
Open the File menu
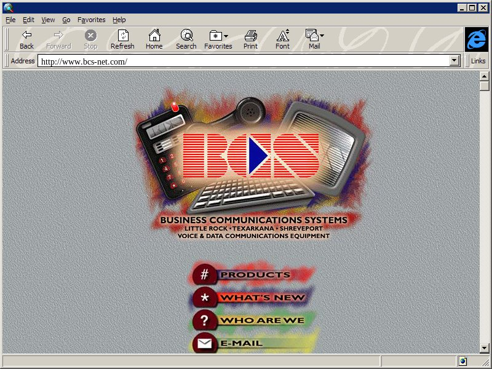[x=10, y=20]
